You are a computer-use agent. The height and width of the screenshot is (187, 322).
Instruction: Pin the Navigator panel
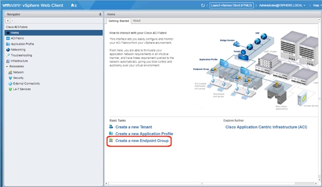click(100, 14)
